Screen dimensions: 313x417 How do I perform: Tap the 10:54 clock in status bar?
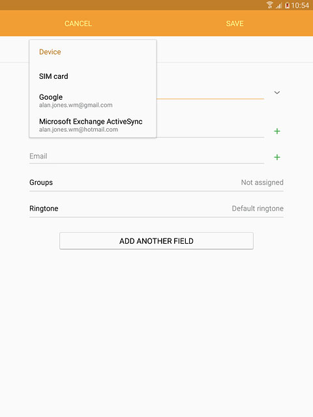pos(300,5)
